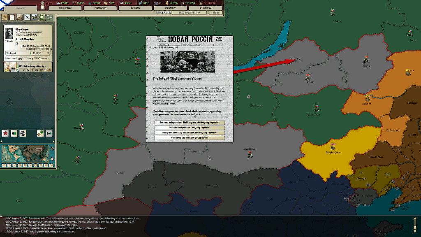Click the bullseye target icon
Viewport: 421px width, 237px height.
click(23, 133)
